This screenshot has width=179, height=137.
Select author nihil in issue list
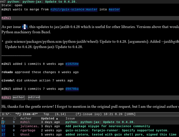click(25, 122)
